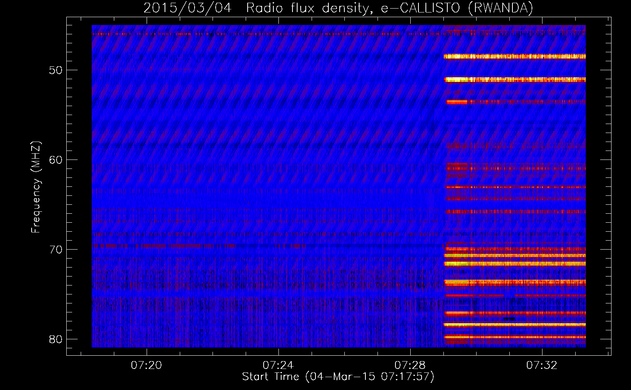Click the 50 MHz frequency tick label
The width and height of the screenshot is (631, 390).
tap(56, 70)
